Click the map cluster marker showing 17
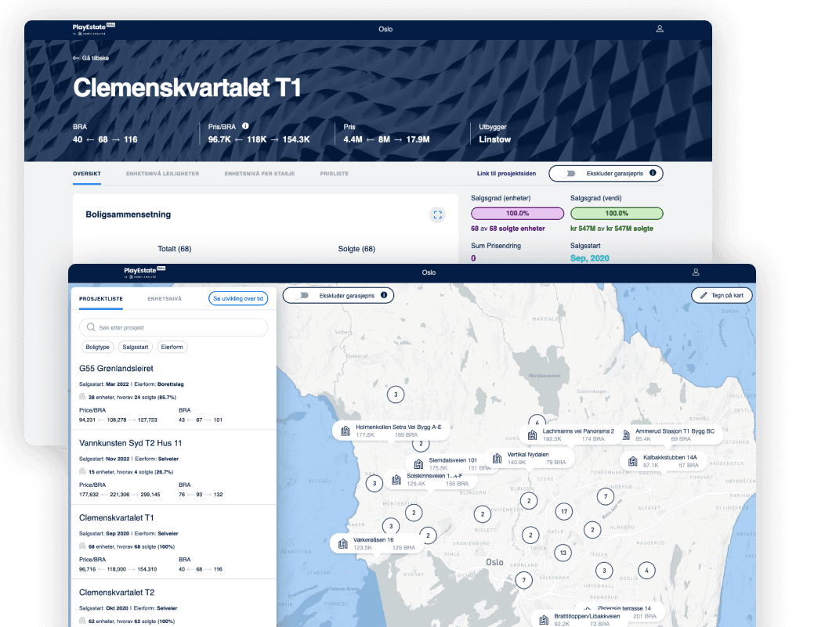825x627 pixels. (x=563, y=512)
